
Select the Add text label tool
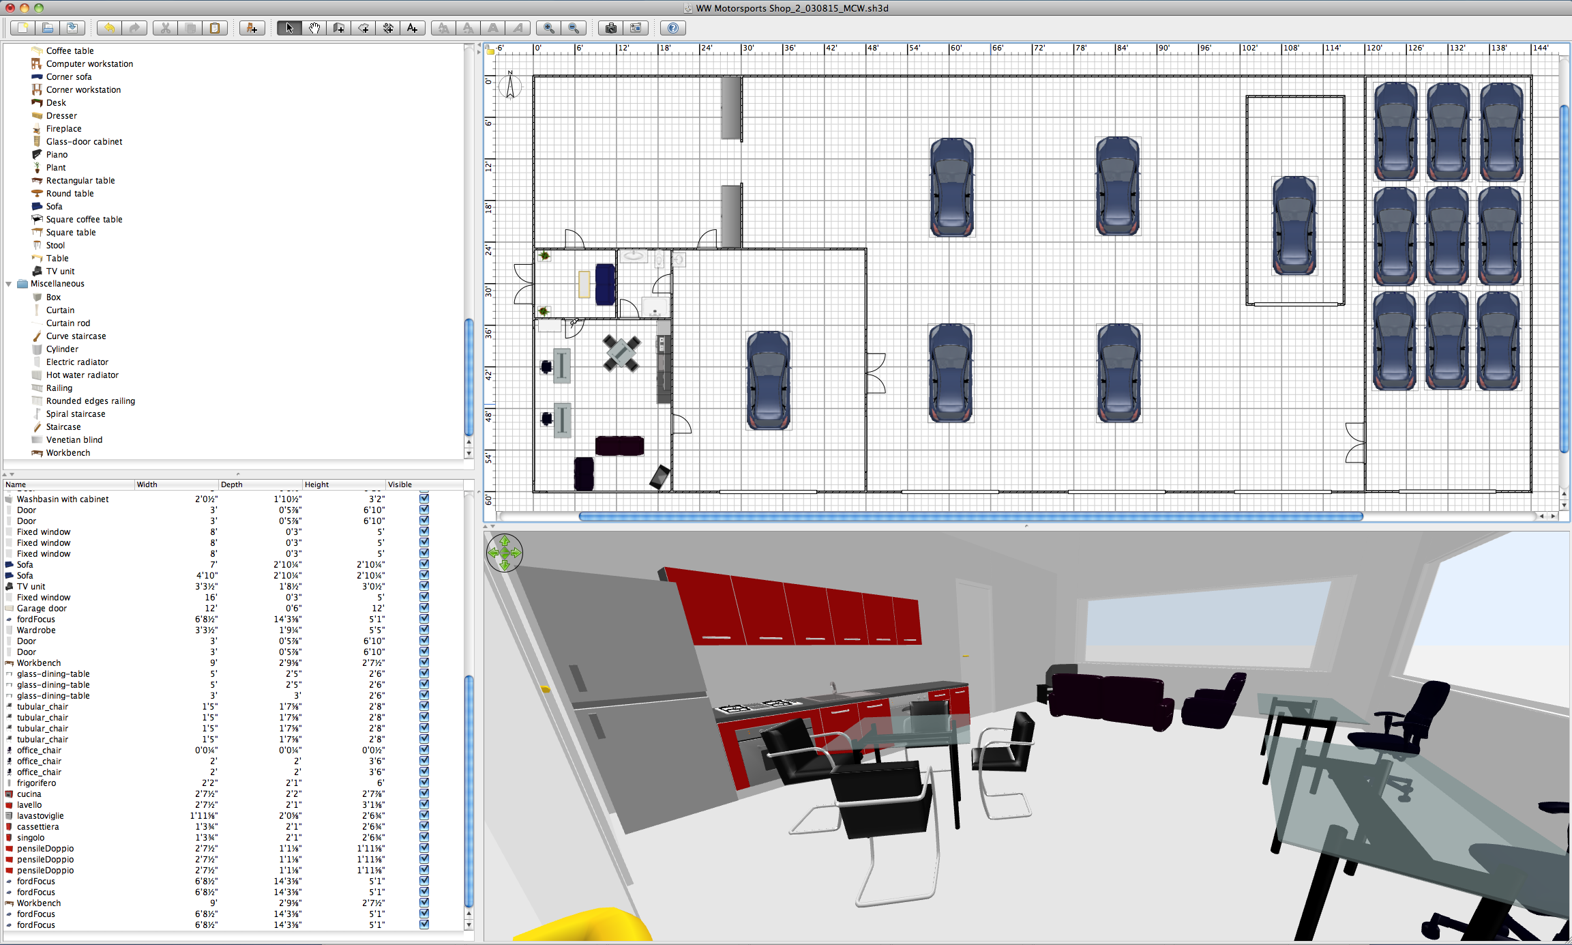click(x=413, y=28)
